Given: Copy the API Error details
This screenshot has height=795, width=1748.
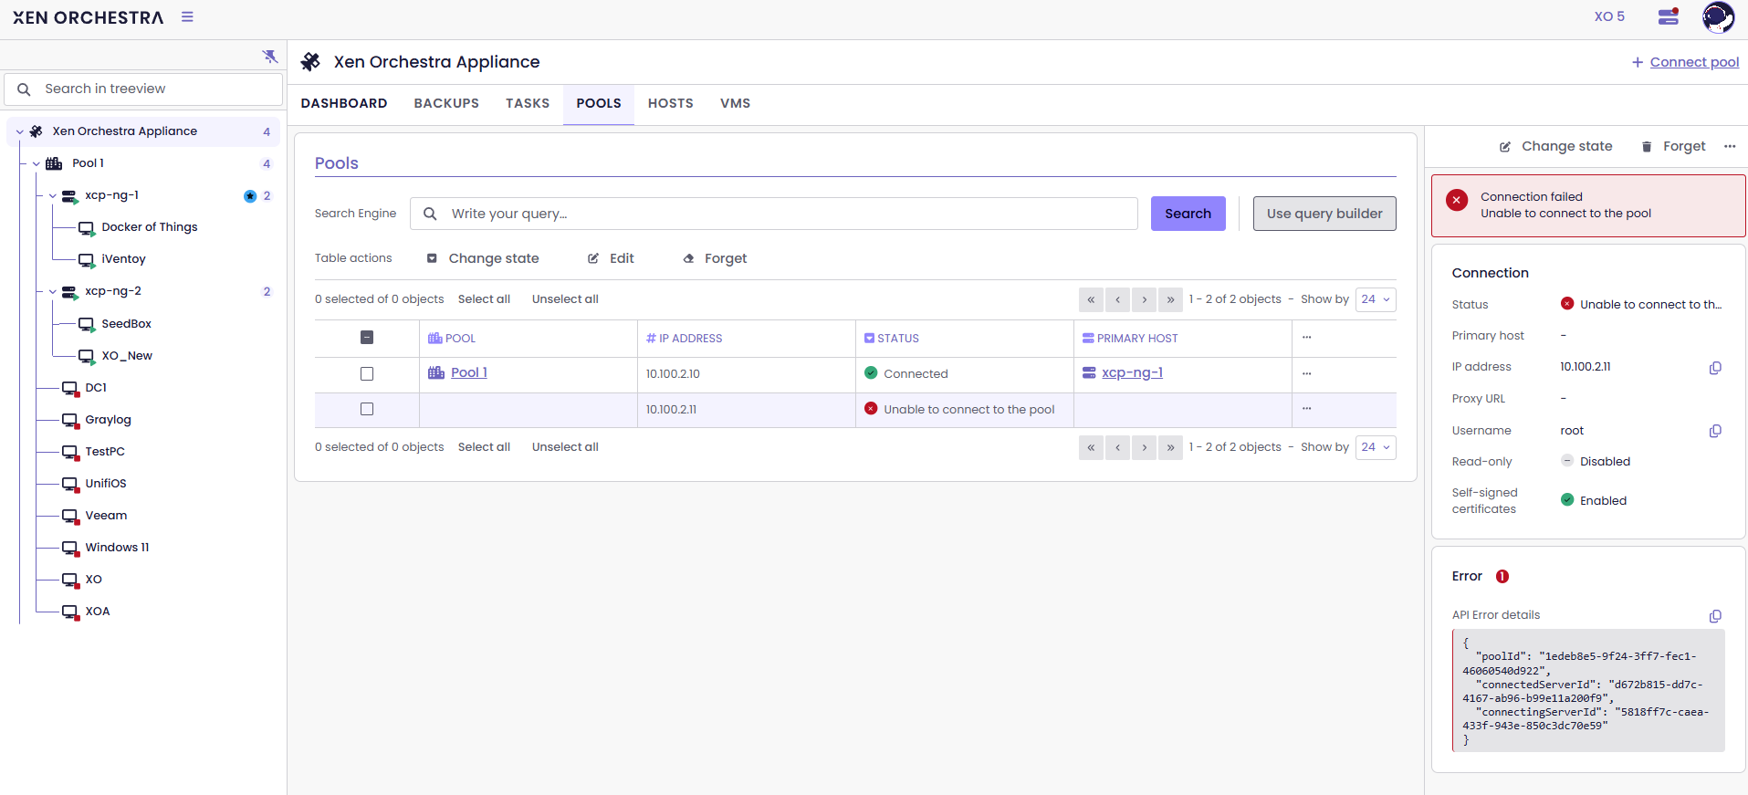Looking at the screenshot, I should (x=1715, y=616).
